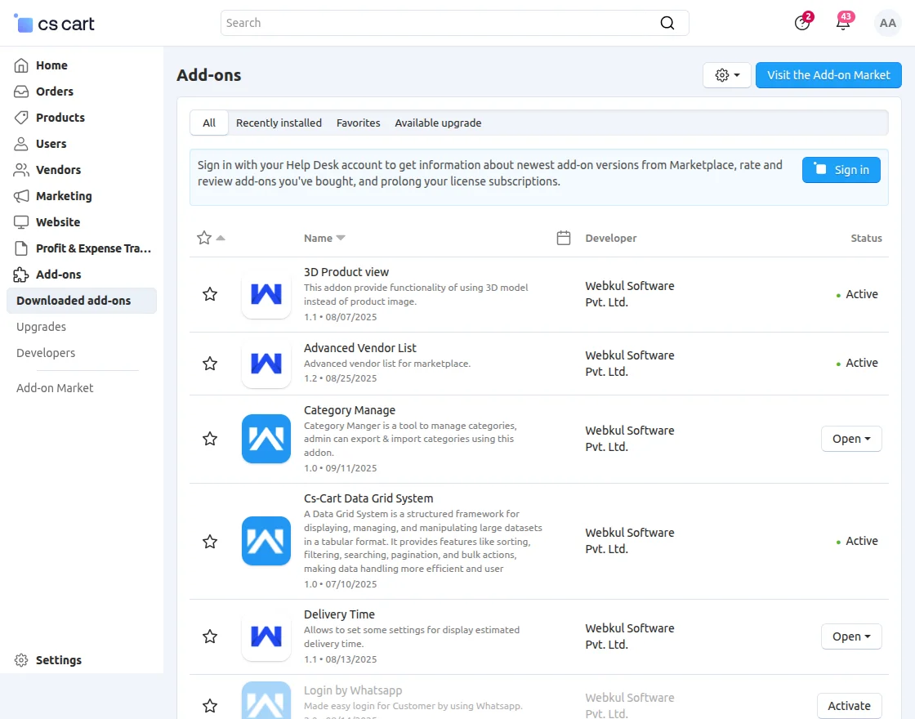Switch to the Available upgrade tab

438,123
